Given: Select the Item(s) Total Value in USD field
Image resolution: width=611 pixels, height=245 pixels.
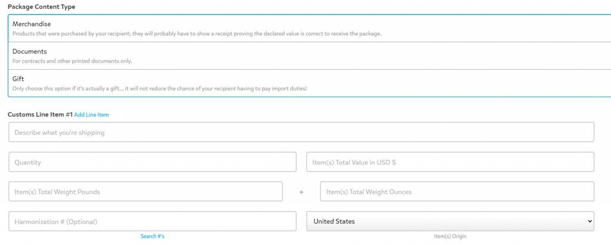Looking at the screenshot, I should pyautogui.click(x=450, y=162).
